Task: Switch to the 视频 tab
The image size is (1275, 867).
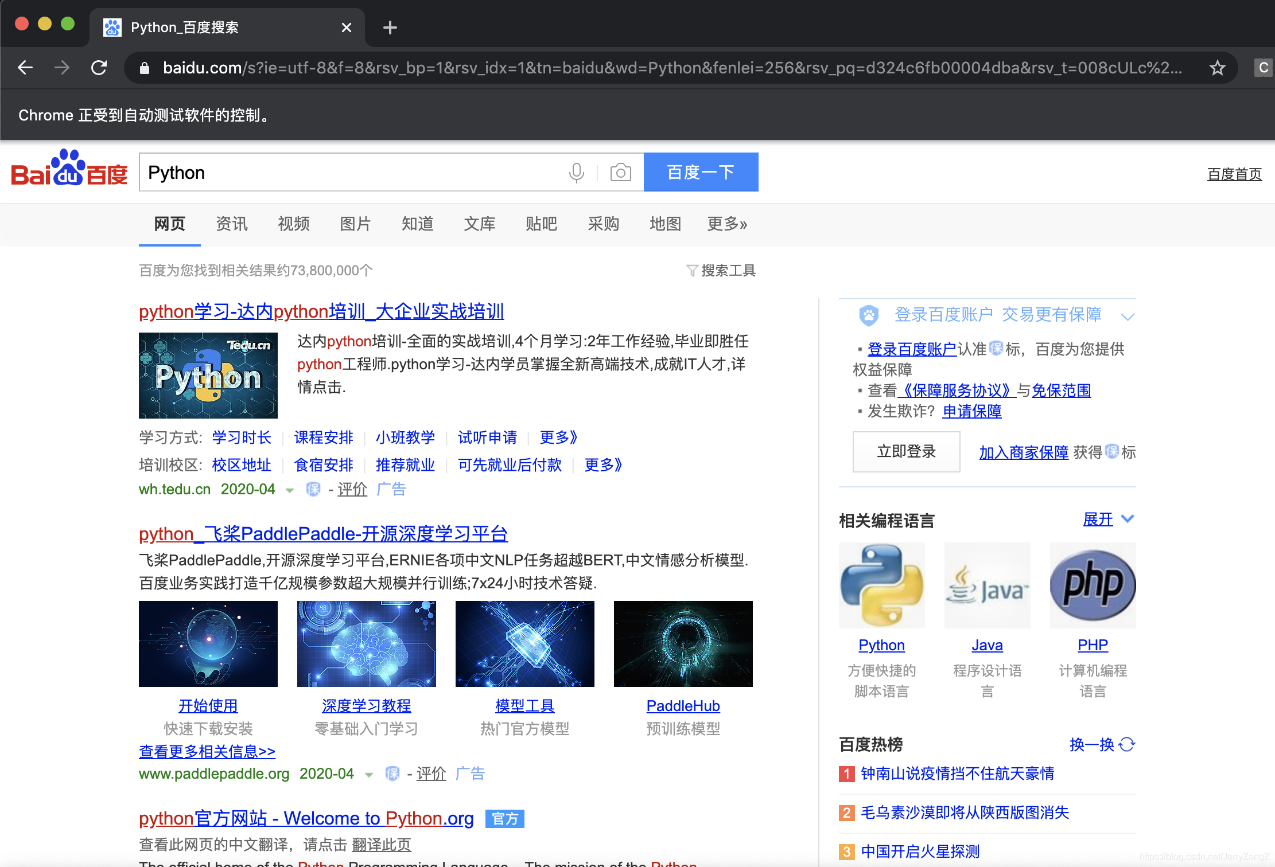Action: point(294,224)
